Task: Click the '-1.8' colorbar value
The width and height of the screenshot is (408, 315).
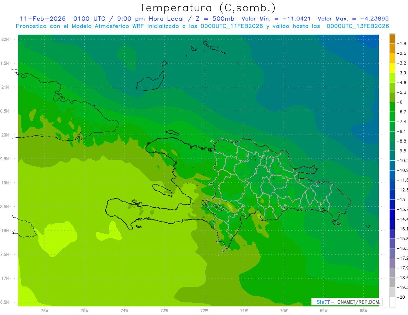Action: [x=402, y=43]
